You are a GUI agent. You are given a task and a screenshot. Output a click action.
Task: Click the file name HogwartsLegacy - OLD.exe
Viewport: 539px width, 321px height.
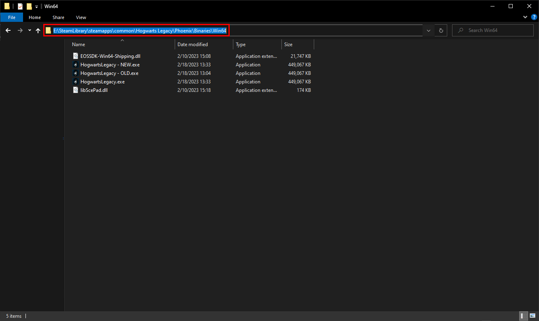[110, 73]
